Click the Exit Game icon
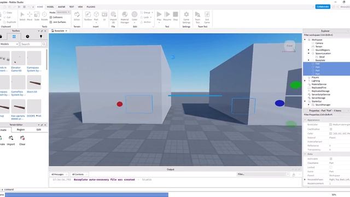 coord(207,17)
